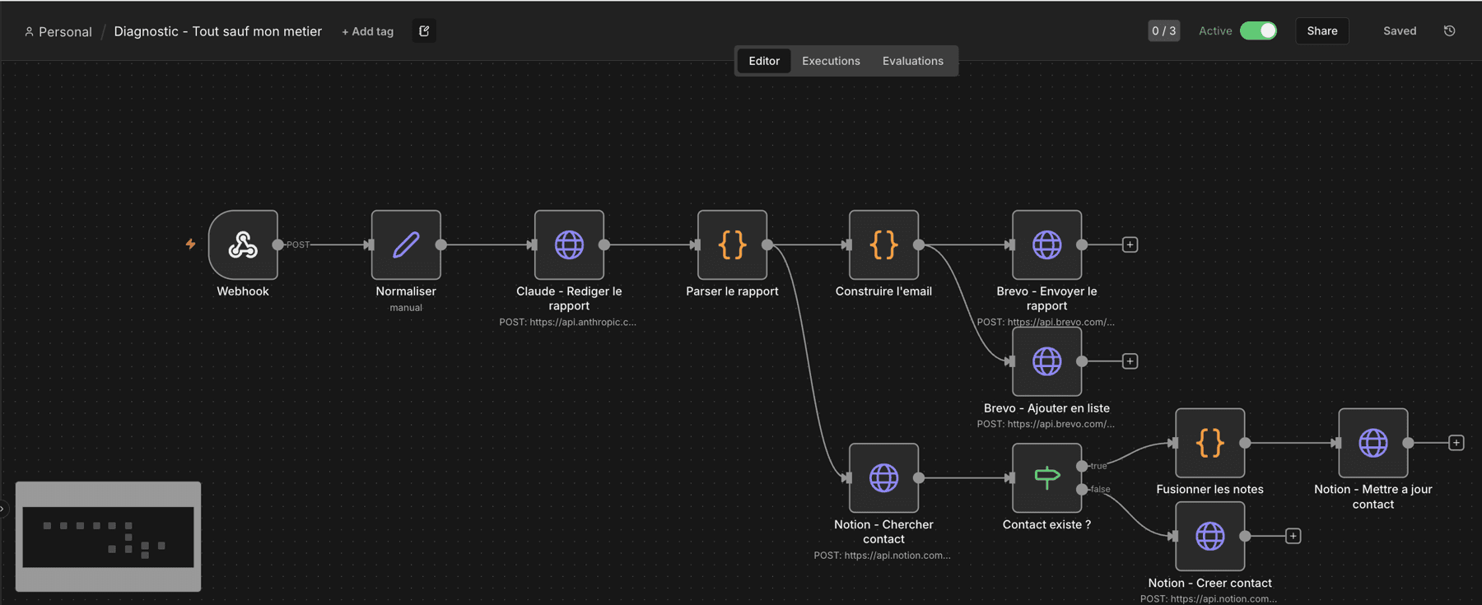
Task: Click the + Add tag link
Action: (367, 31)
